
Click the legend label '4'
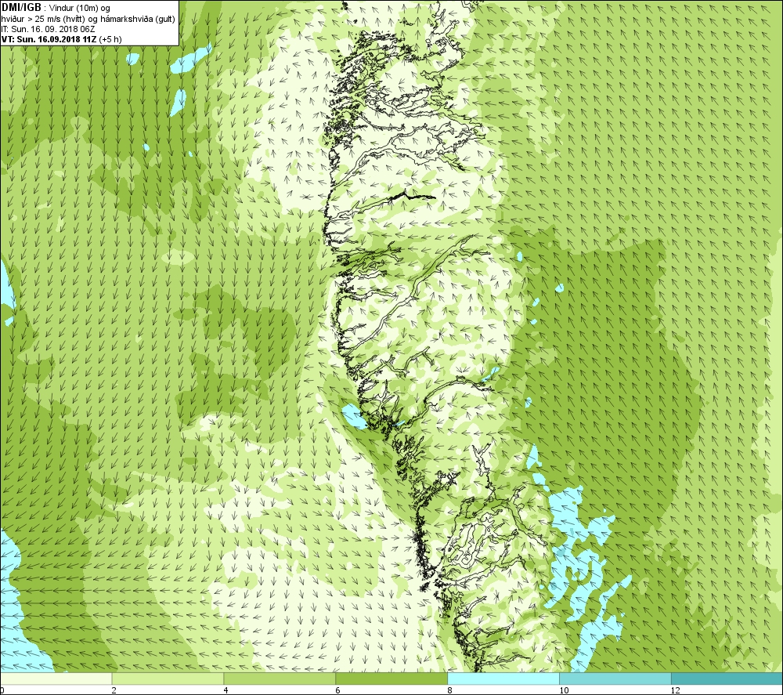(x=226, y=690)
